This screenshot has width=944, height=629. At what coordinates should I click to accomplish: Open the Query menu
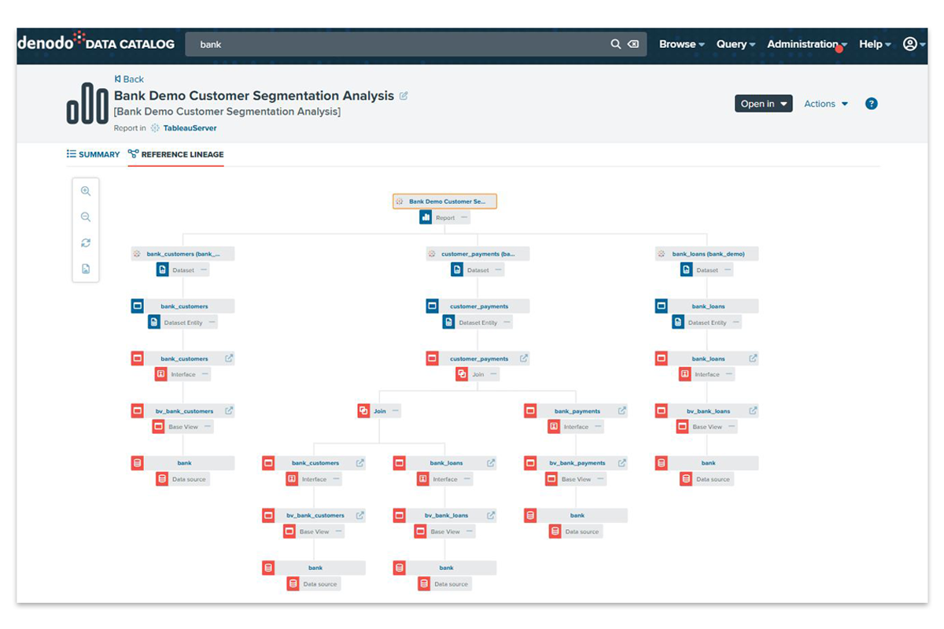tap(736, 45)
